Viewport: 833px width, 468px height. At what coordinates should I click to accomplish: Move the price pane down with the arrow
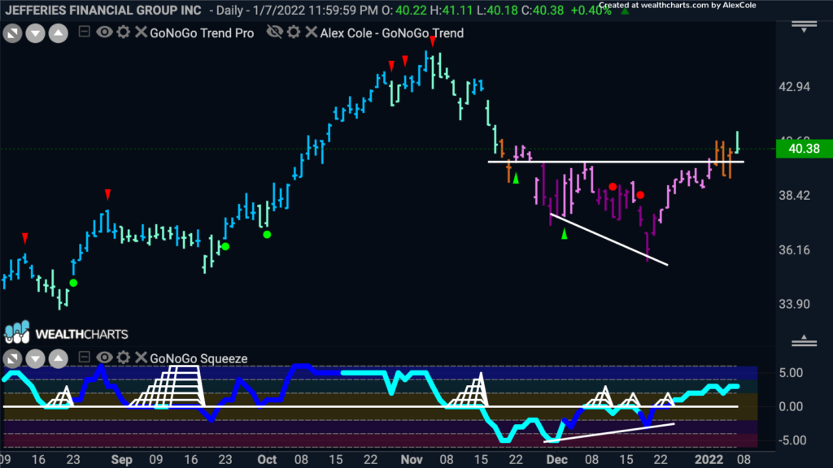click(35, 33)
